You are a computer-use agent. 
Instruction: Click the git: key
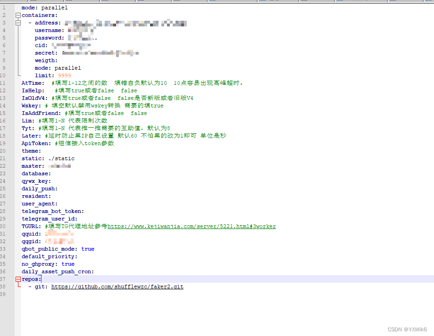41,287
